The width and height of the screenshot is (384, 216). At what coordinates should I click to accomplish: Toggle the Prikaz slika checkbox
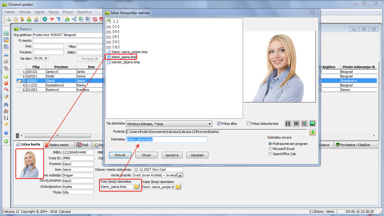tap(219, 124)
